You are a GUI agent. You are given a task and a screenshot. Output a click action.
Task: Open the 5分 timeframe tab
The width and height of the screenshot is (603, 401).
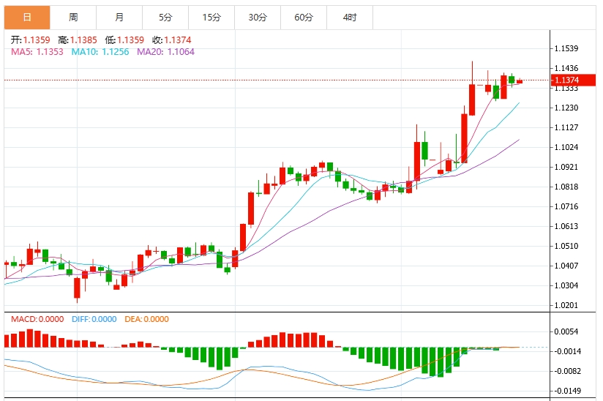point(165,18)
